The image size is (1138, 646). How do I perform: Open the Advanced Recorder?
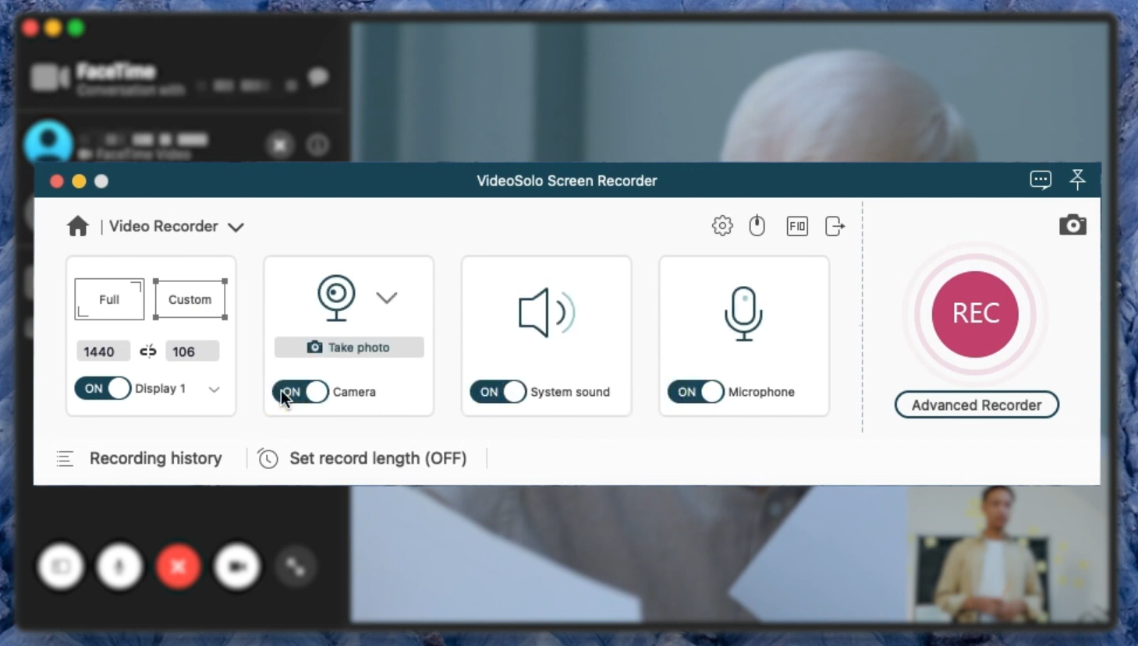tap(977, 404)
